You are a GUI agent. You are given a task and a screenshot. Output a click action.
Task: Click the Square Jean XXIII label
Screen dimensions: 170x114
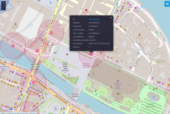(x=150, y=105)
